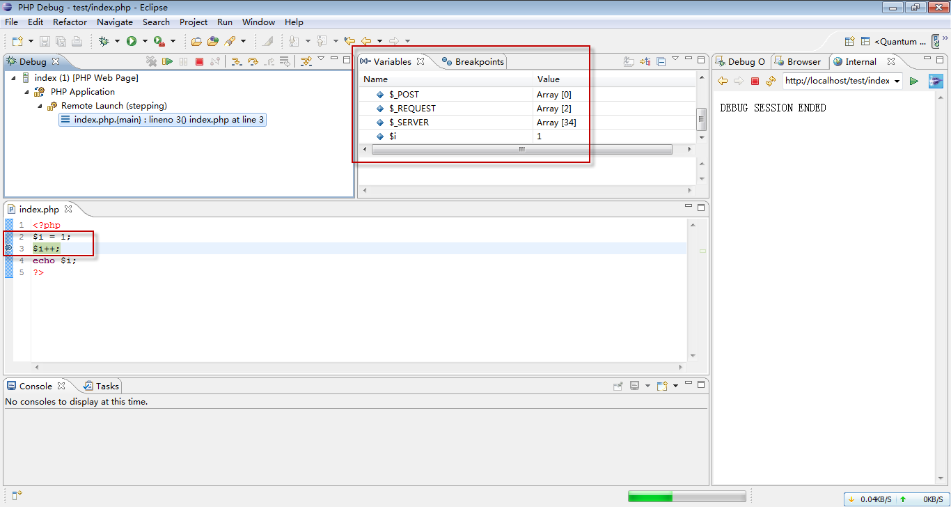Click Collapse All icon in Variables view

(x=661, y=62)
